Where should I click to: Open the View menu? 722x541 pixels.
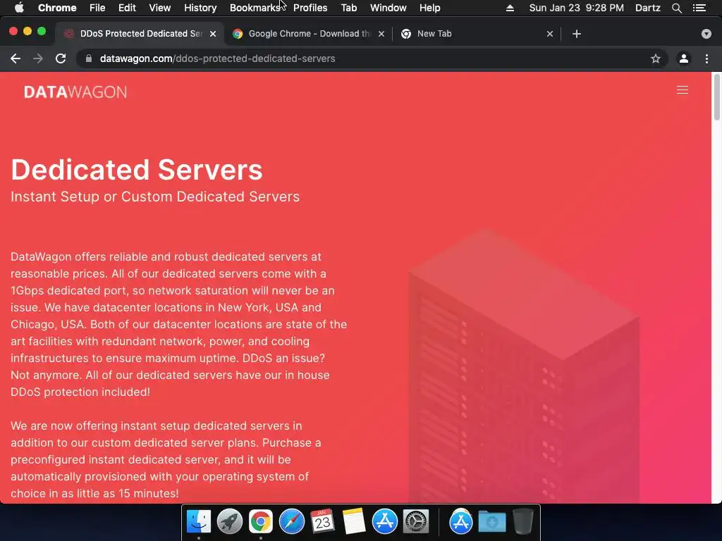pyautogui.click(x=160, y=8)
